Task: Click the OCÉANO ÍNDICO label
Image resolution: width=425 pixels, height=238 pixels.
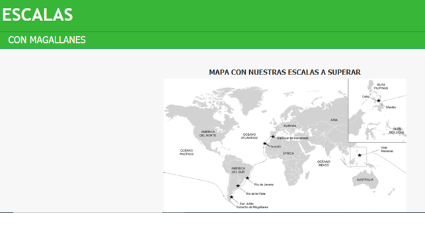Action: [324, 164]
